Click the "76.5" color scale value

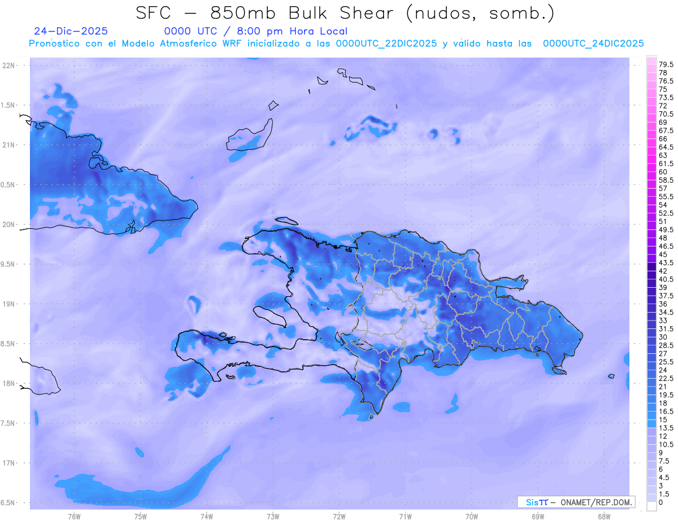pos(666,81)
